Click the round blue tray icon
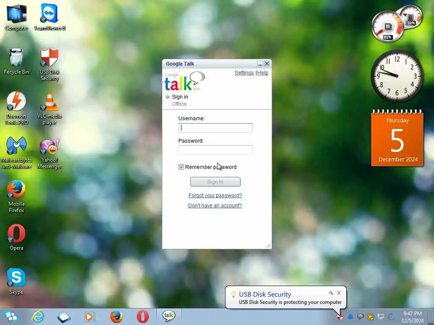434x325 pixels. coord(391,317)
